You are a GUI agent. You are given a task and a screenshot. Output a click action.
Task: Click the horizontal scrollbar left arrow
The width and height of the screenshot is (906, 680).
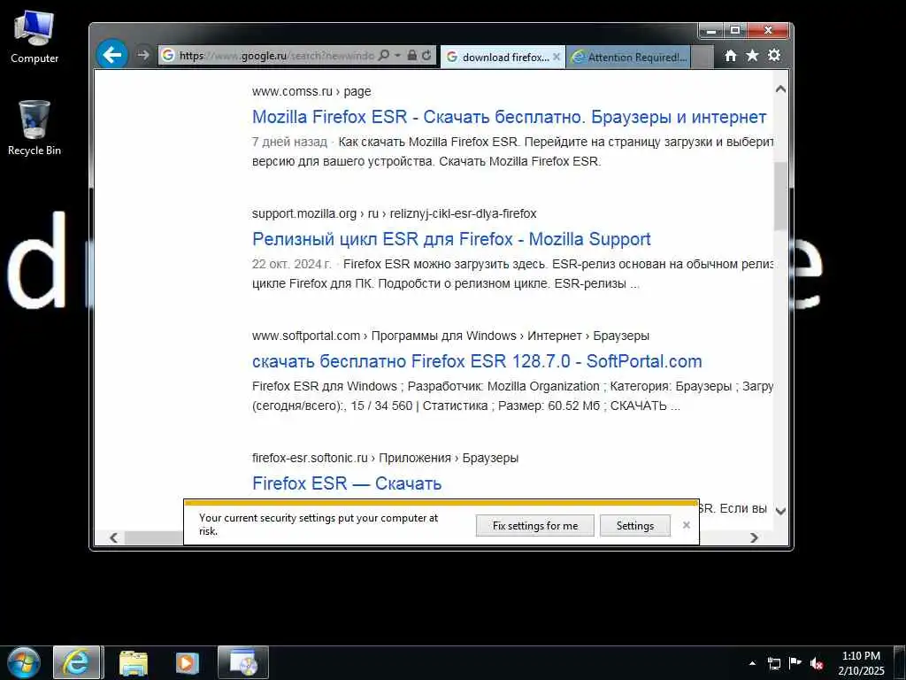pos(114,537)
